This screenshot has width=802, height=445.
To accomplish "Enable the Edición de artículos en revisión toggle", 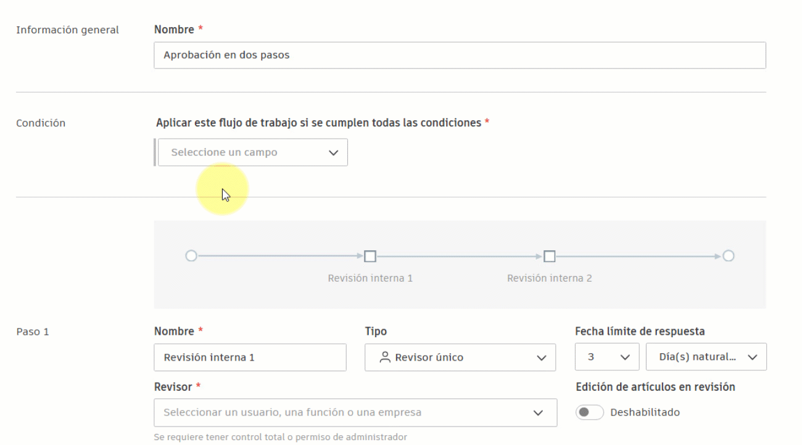I will pos(590,412).
